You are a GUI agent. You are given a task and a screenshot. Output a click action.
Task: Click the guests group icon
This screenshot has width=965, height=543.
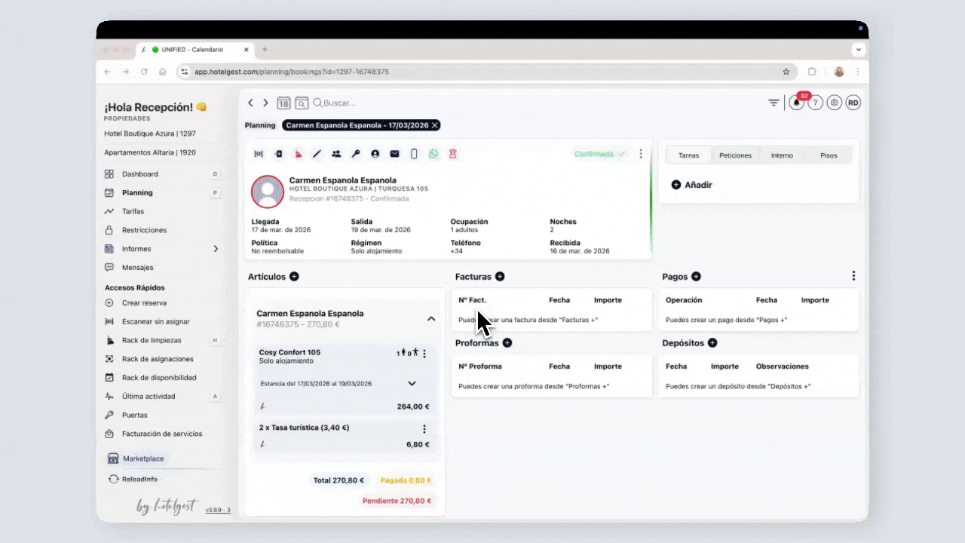click(336, 154)
